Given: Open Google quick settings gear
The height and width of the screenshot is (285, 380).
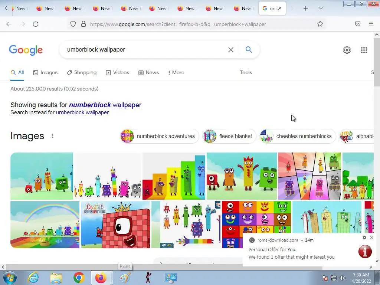Looking at the screenshot, I should [347, 50].
